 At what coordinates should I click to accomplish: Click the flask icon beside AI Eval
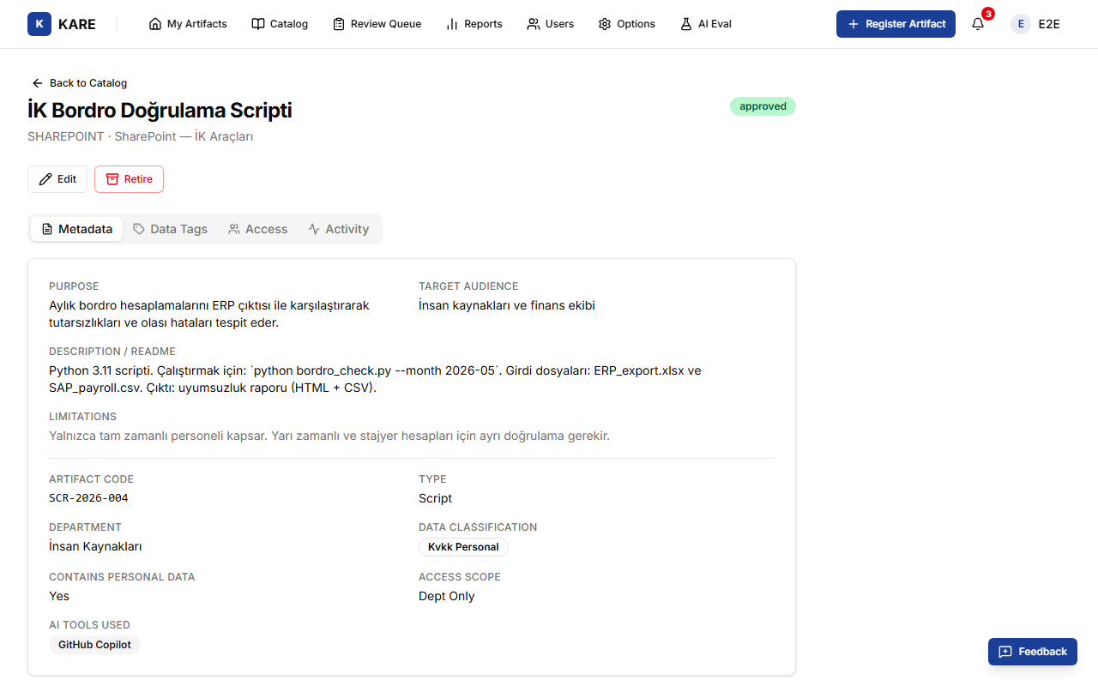click(686, 24)
